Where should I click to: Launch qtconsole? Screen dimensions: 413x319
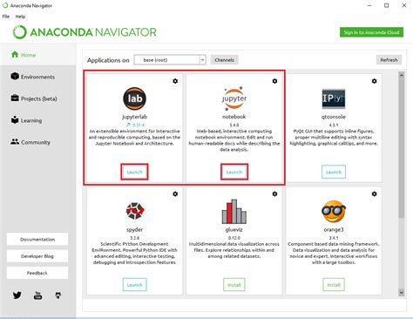[x=334, y=172]
